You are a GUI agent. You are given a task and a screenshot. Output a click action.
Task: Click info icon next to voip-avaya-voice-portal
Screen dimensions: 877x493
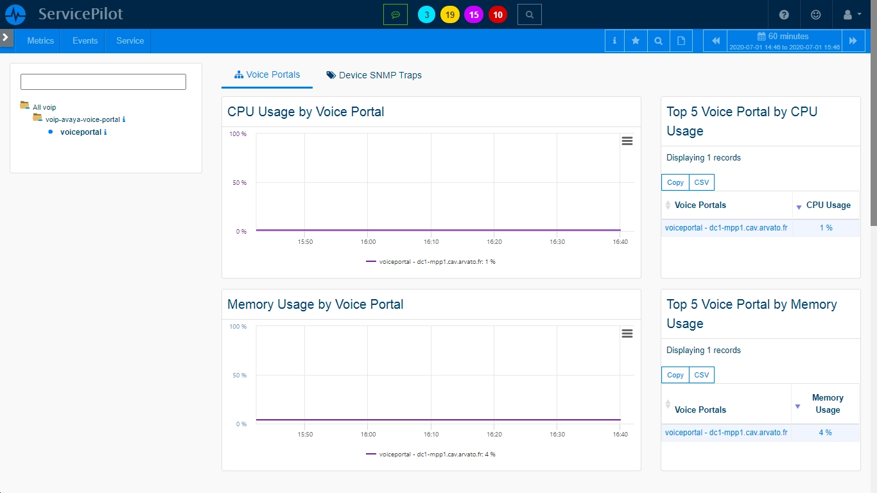point(124,119)
